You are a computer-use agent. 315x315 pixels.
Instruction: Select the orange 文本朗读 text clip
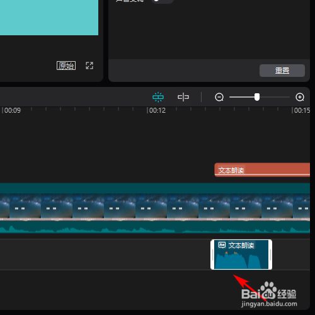click(x=262, y=169)
